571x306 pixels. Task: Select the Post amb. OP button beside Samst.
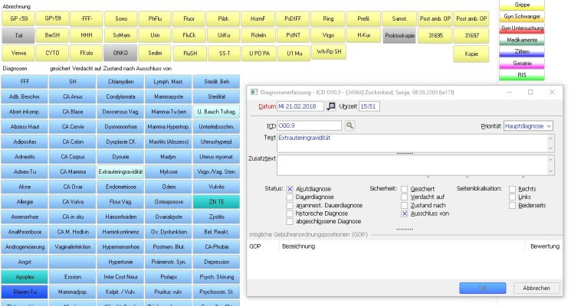pos(435,18)
